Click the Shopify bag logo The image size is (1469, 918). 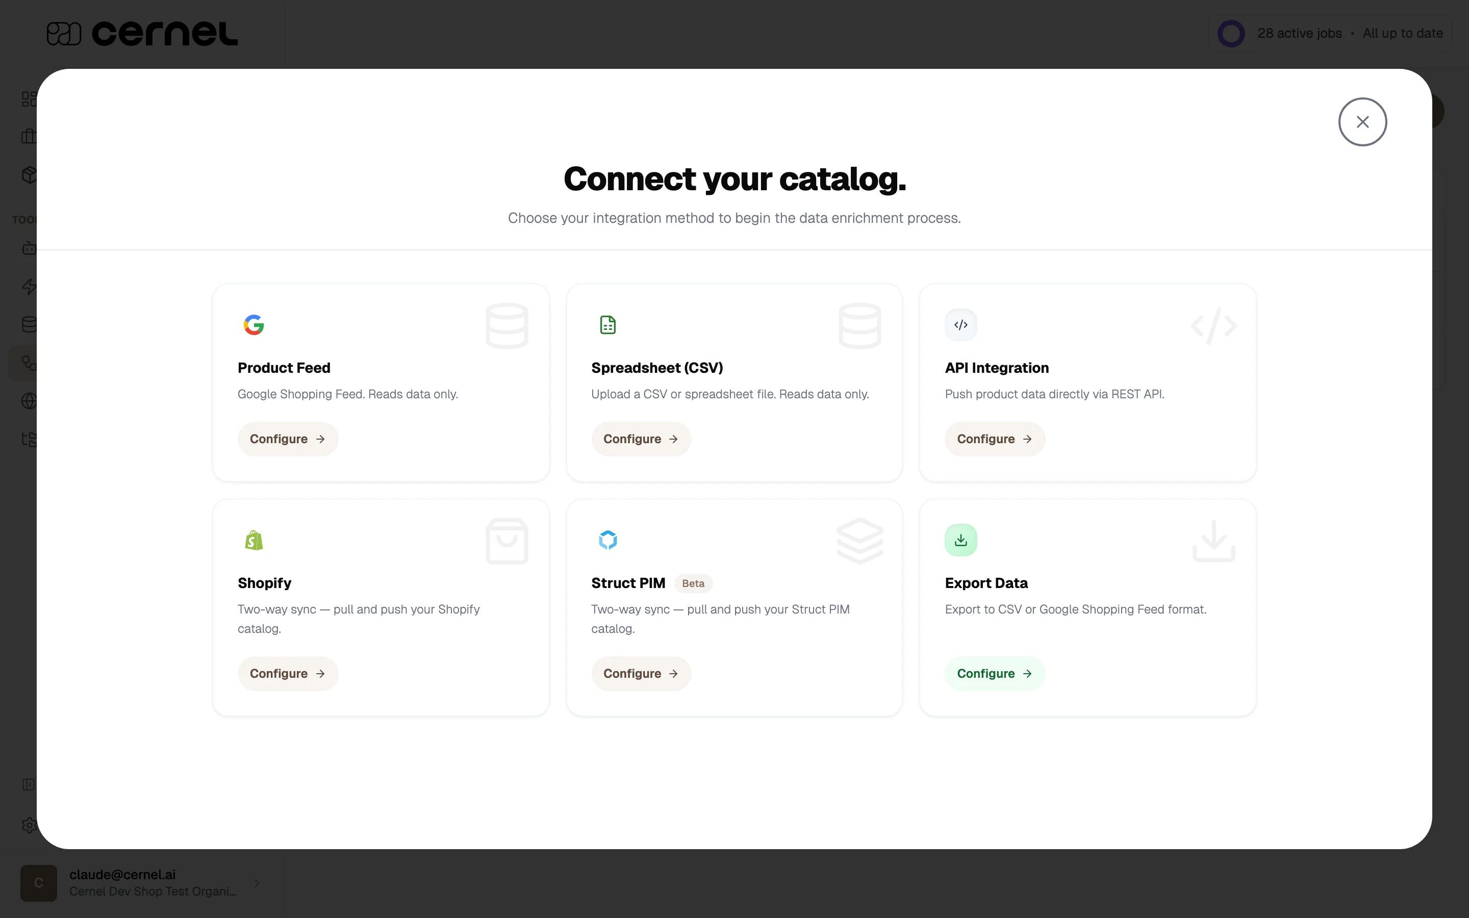pyautogui.click(x=254, y=540)
